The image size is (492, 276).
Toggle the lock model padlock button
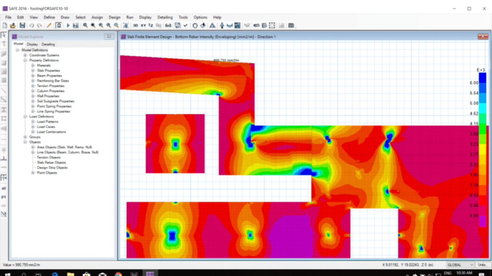click(59, 26)
